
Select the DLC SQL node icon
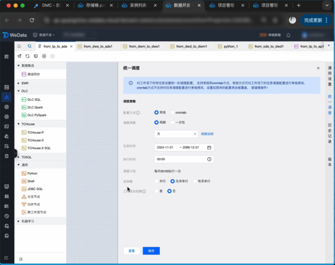coord(24,100)
